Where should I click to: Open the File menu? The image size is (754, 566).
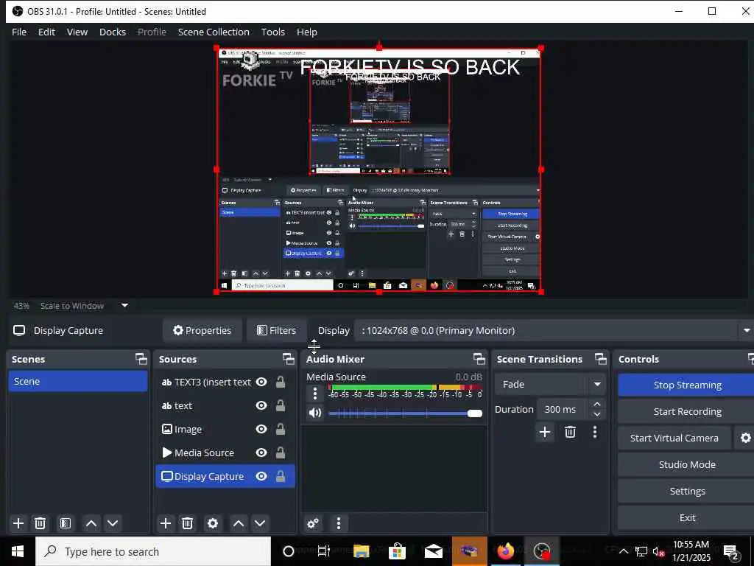(x=19, y=32)
